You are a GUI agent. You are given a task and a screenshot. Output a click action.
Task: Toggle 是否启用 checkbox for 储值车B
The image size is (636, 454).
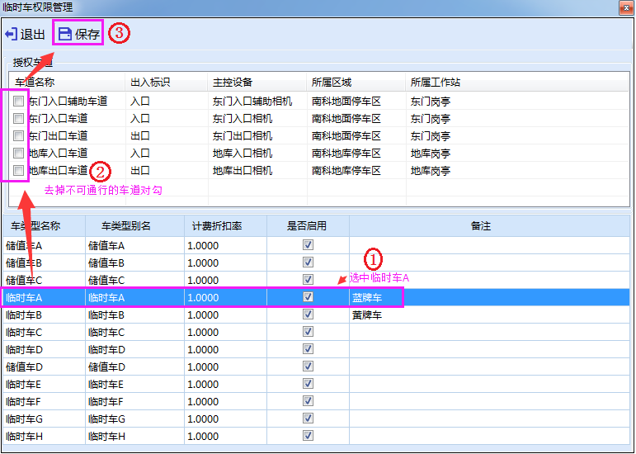pyautogui.click(x=308, y=262)
